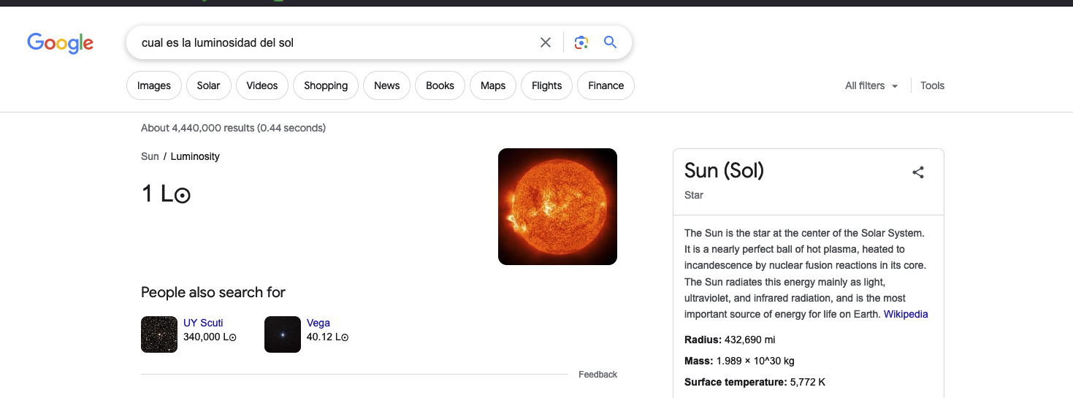
Task: Share the Sun knowledge panel
Action: [x=918, y=172]
